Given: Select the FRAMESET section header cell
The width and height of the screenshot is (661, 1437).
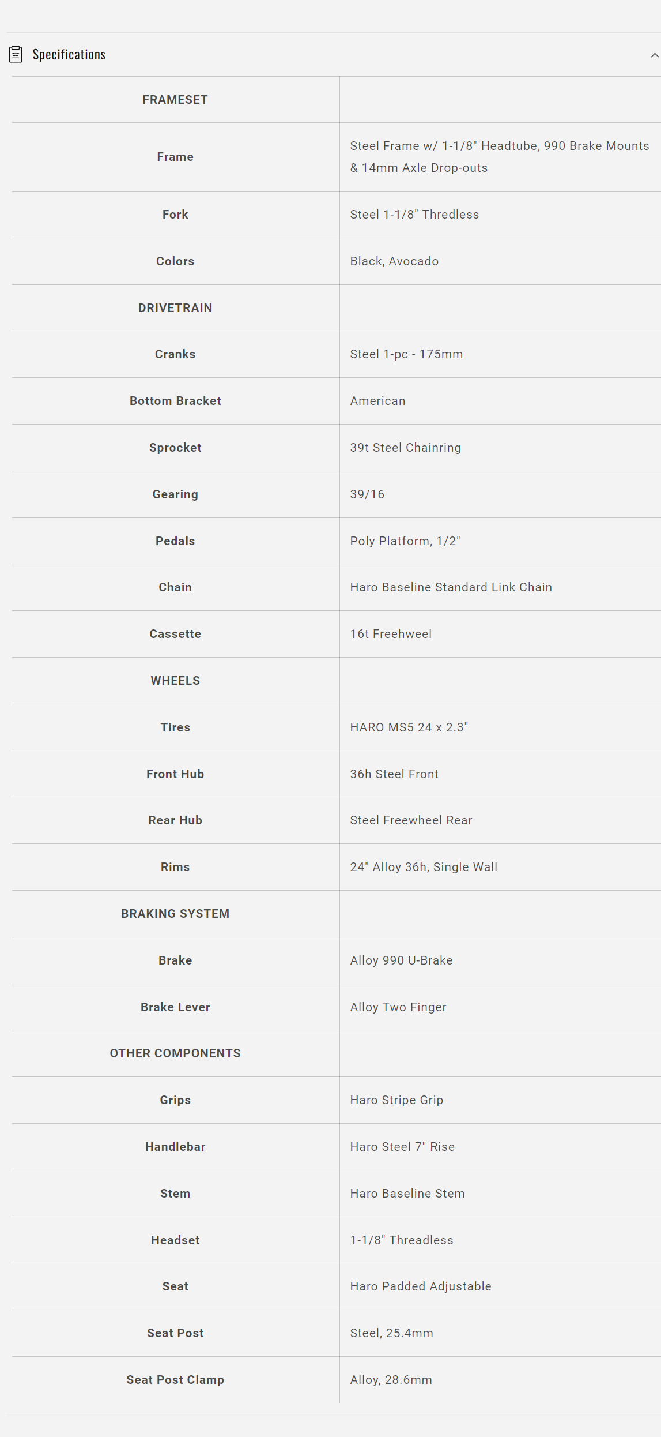Looking at the screenshot, I should [x=175, y=100].
